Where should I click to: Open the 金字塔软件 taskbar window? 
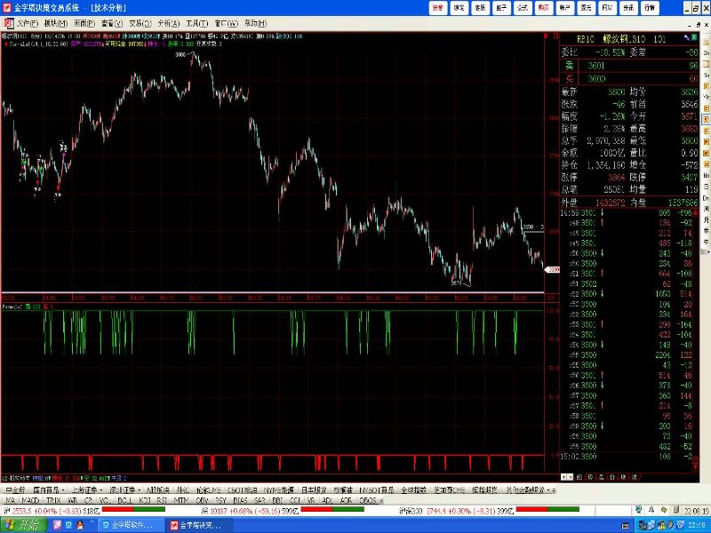tap(132, 525)
